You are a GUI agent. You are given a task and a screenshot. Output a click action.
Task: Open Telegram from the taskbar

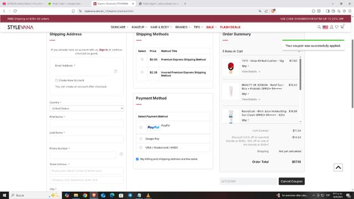[x=130, y=195]
